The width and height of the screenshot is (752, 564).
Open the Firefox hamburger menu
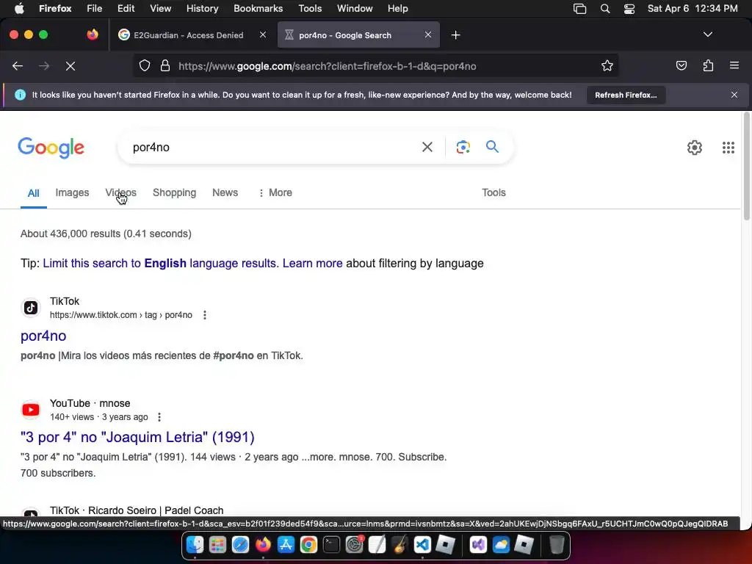coord(734,65)
